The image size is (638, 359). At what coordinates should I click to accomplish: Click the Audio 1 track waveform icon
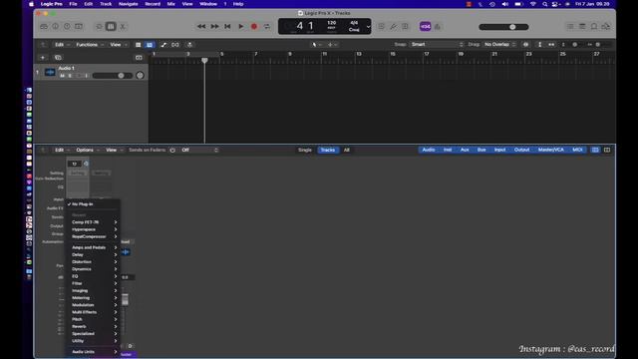point(50,72)
